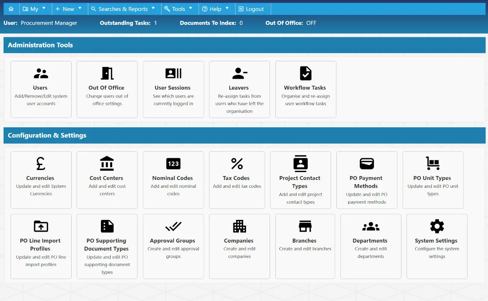Click the Nominal Codes 123 icon
The image size is (488, 301).
(x=173, y=163)
